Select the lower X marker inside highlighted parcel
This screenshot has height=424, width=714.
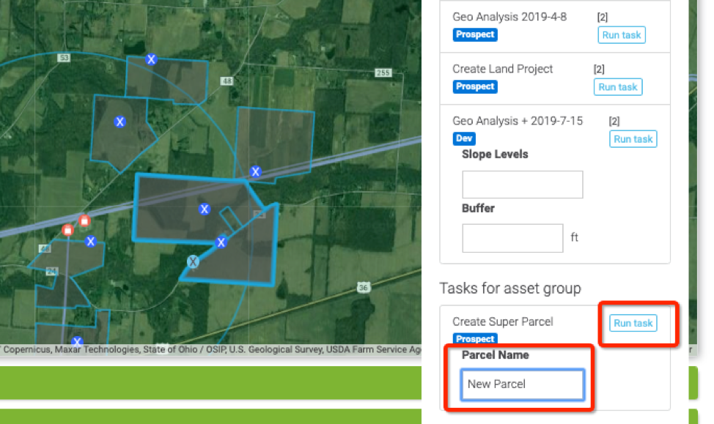[221, 242]
